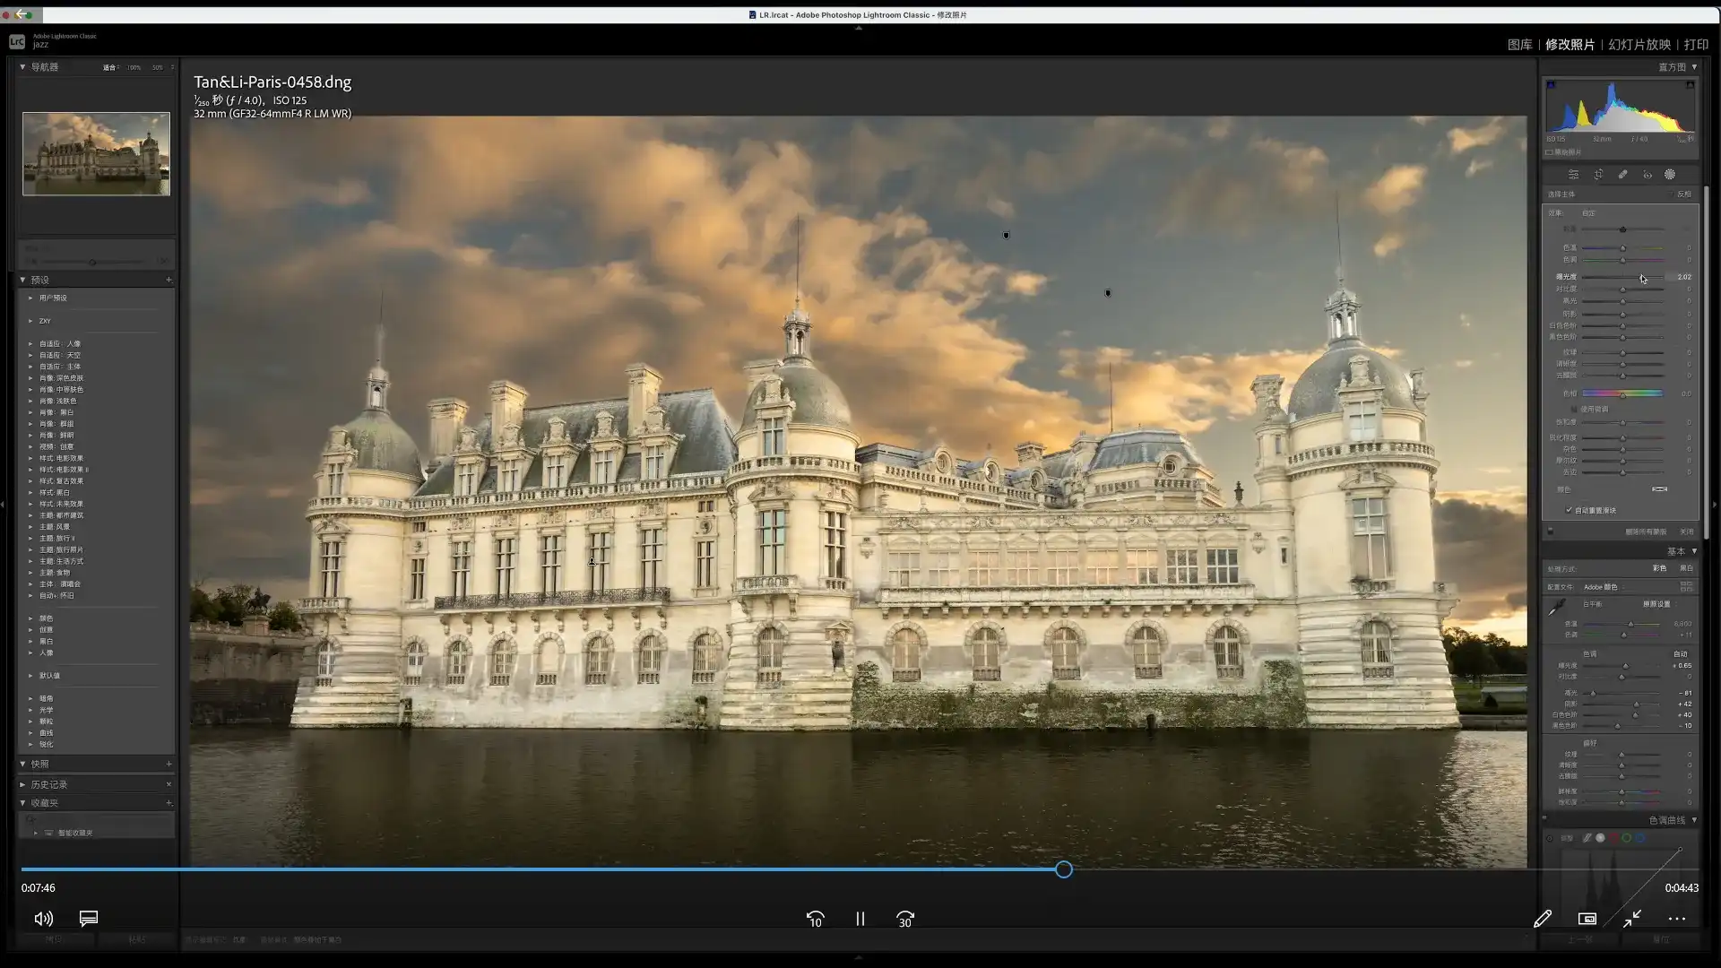Screen dimensions: 1721x968
Task: Open video captions speech bubble icon
Action: click(x=89, y=919)
